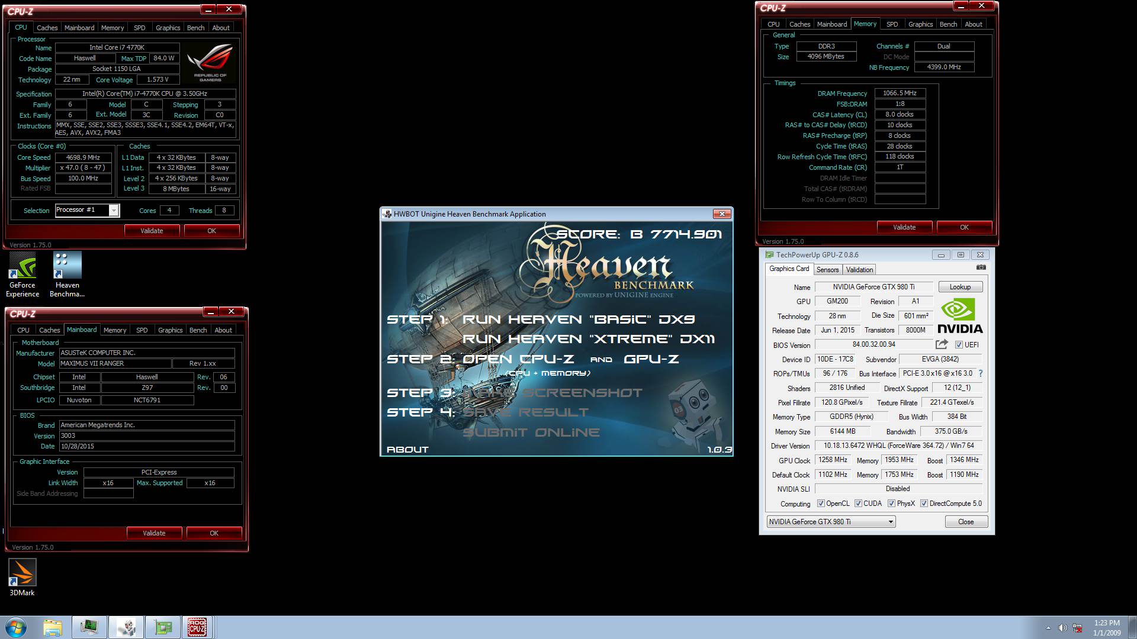Image resolution: width=1137 pixels, height=639 pixels.
Task: Click OPEN CPU-Z in step 2
Action: pyautogui.click(x=518, y=359)
